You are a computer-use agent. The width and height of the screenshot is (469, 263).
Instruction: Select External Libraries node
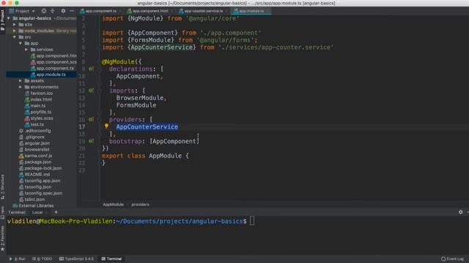click(33, 206)
